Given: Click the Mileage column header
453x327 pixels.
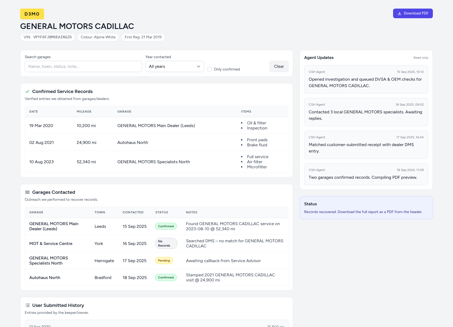Looking at the screenshot, I should pos(84,112).
